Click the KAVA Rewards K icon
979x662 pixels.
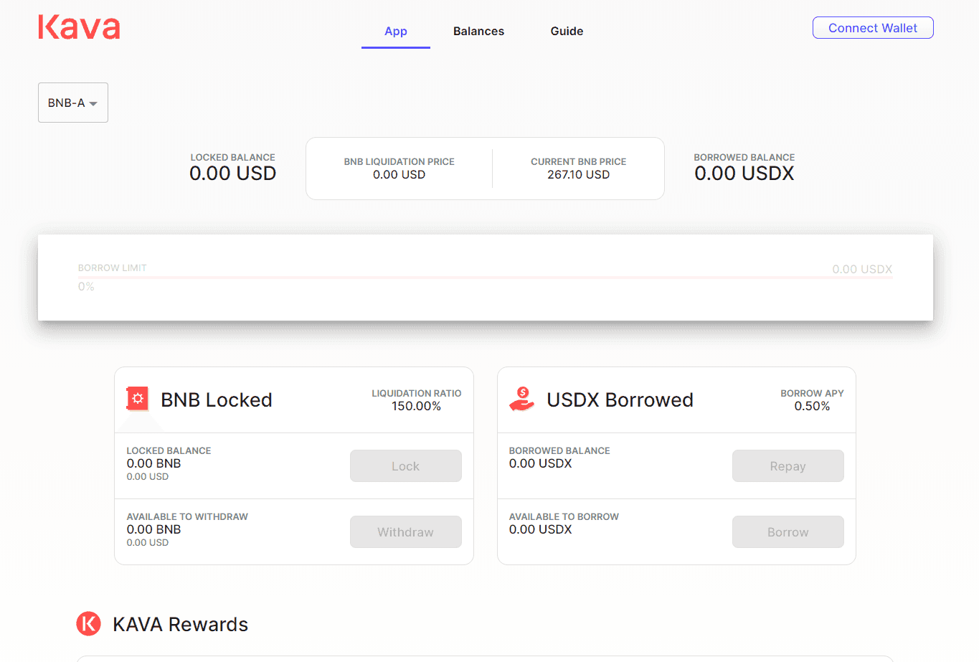[x=89, y=623]
